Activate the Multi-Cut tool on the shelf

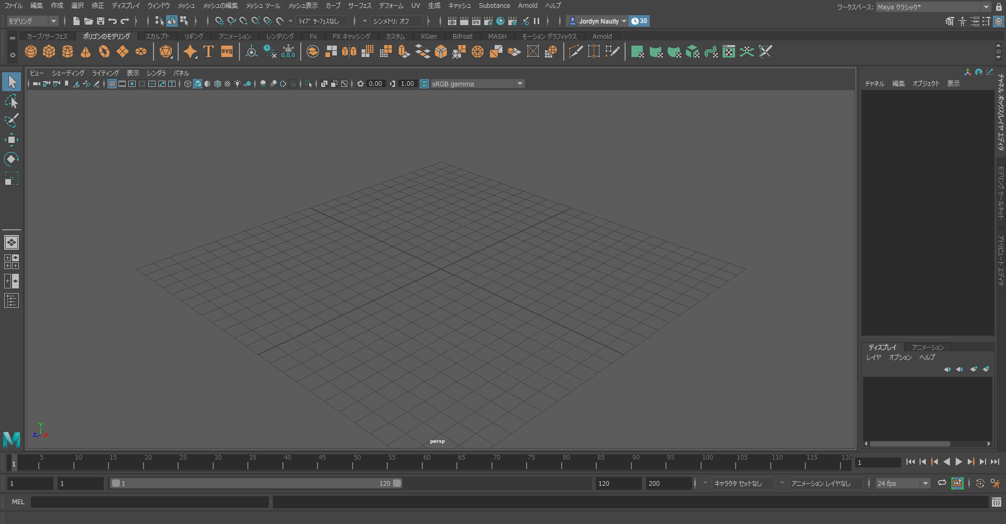576,51
